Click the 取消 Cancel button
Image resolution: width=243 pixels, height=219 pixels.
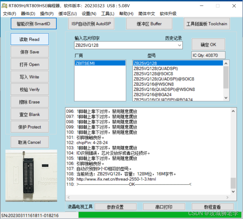(30, 142)
